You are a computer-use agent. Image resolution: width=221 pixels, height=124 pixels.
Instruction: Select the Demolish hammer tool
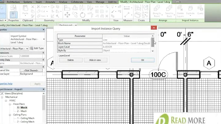(57, 16)
